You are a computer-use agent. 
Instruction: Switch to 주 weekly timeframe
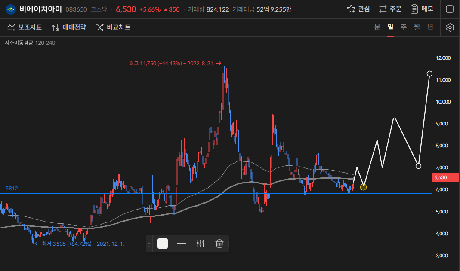point(404,27)
